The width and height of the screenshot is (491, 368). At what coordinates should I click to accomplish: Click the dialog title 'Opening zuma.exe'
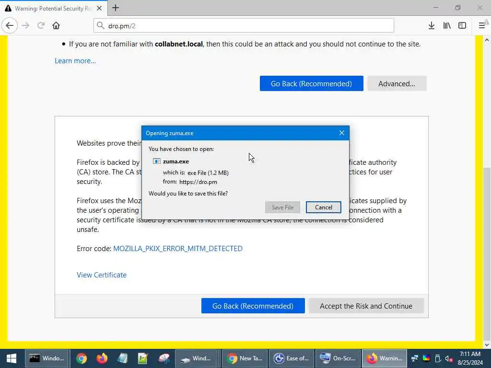click(170, 133)
